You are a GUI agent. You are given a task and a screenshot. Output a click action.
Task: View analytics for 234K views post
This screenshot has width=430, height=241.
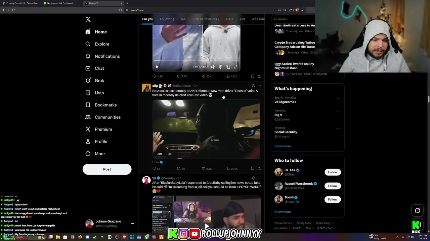232,169
